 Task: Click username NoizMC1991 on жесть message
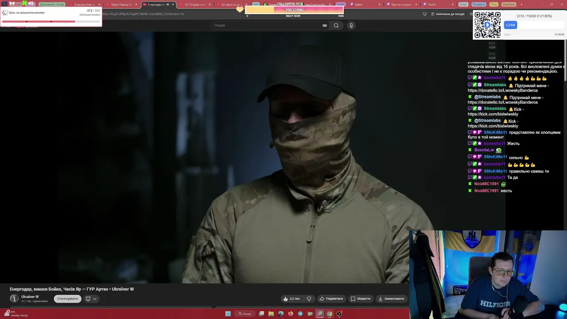(x=486, y=191)
